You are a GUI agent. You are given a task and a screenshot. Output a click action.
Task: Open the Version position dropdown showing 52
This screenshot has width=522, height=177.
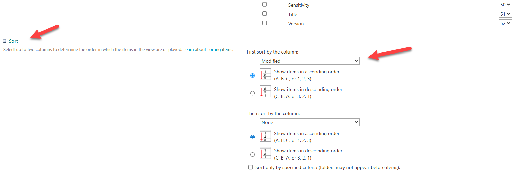[x=505, y=23]
